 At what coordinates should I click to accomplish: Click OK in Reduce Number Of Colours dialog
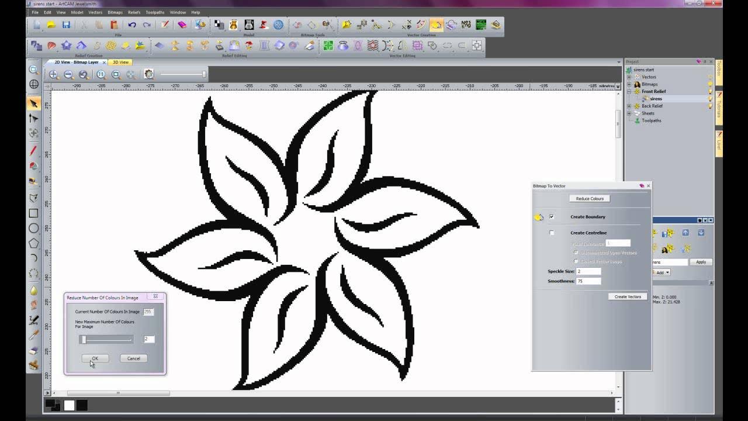[x=95, y=358]
